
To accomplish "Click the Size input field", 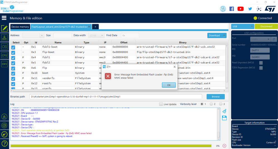I will pyautogui.click(x=62, y=35).
